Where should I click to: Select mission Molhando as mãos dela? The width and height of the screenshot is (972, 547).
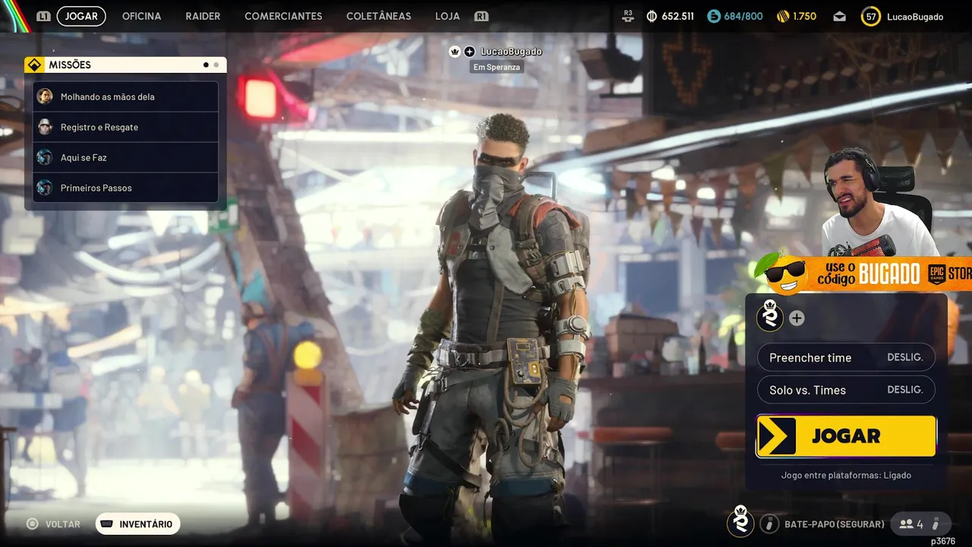click(126, 96)
